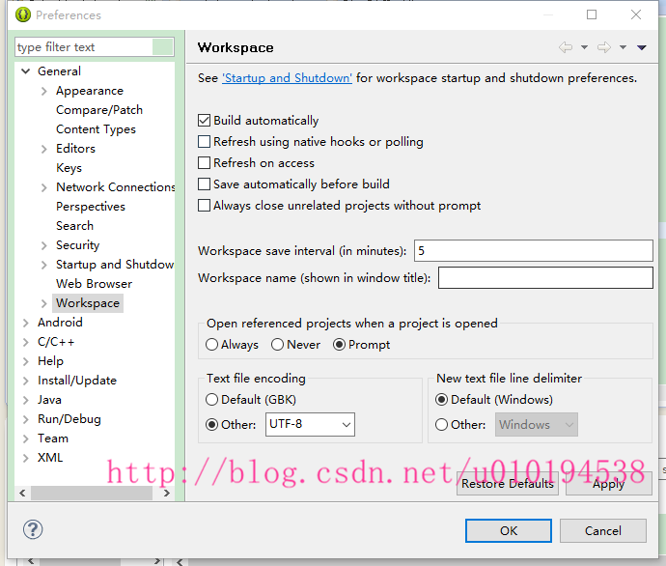The width and height of the screenshot is (666, 566).
Task: Click the Workspace name input field
Action: coord(545,277)
